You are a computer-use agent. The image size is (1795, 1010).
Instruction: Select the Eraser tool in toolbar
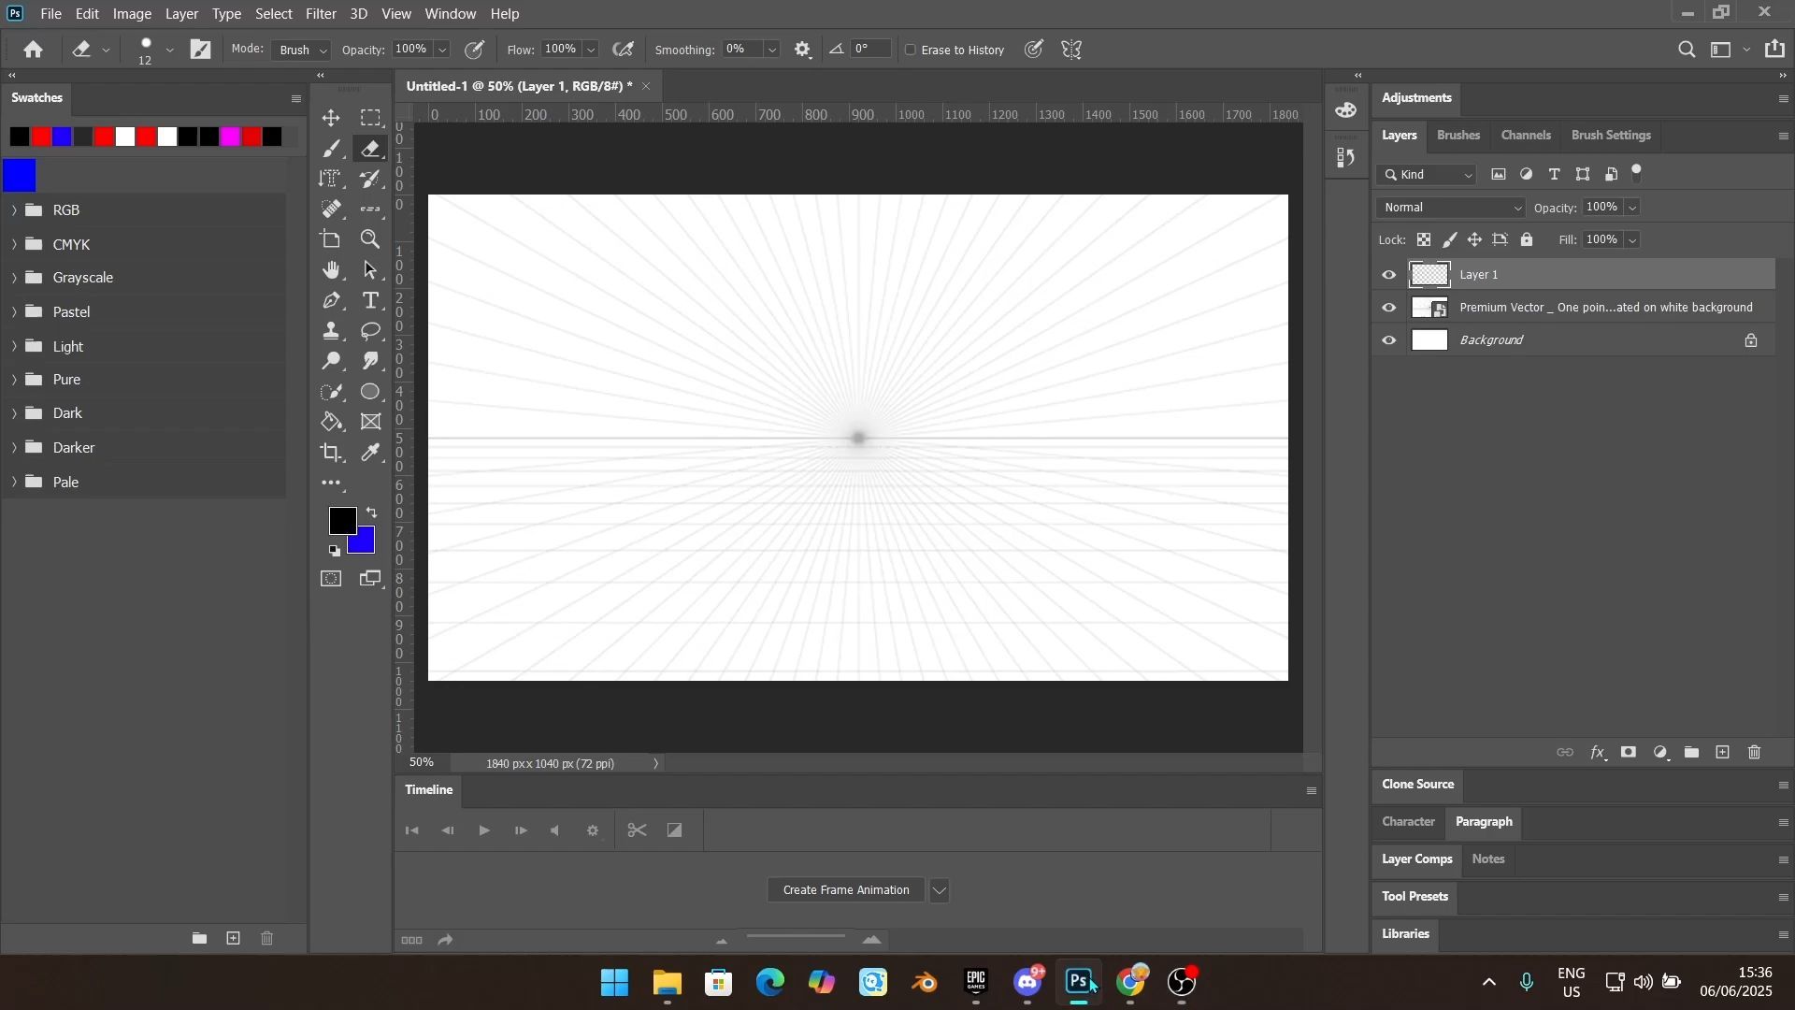371,149
